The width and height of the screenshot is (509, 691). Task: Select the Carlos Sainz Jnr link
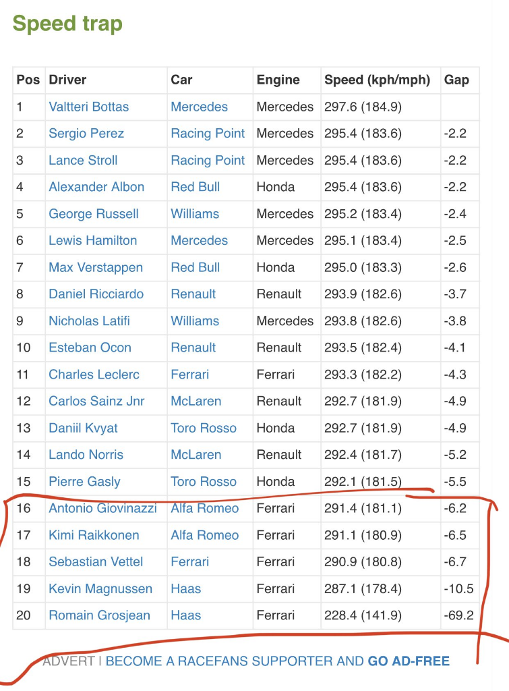pos(96,402)
